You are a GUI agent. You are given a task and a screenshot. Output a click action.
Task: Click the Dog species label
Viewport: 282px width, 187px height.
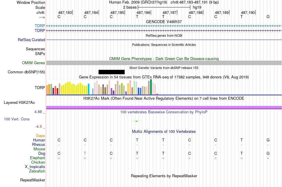42,154
